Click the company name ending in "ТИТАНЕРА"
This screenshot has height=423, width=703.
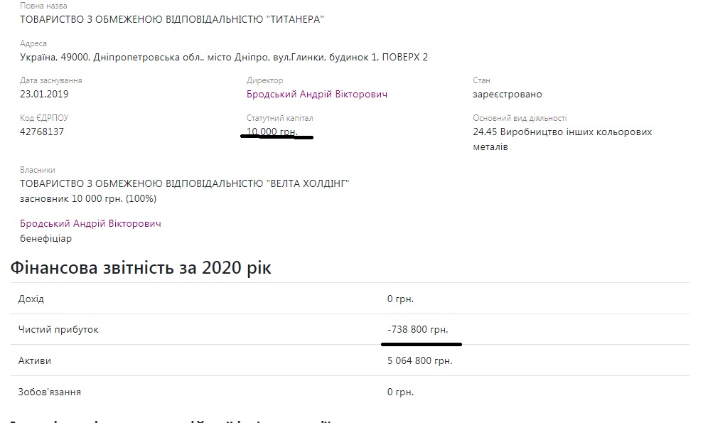click(x=172, y=20)
